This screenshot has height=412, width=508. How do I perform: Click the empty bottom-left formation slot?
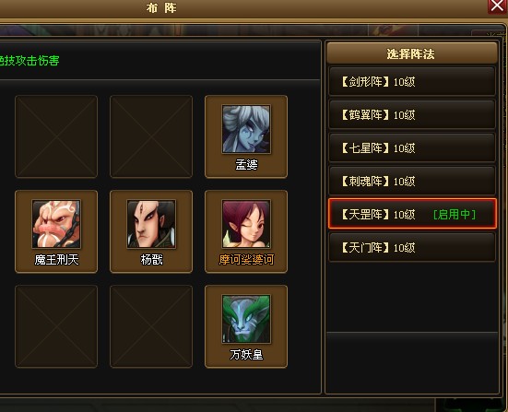point(56,326)
